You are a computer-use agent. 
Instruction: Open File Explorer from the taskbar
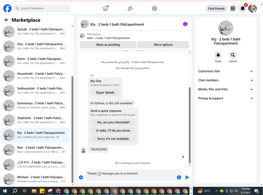click(34, 191)
